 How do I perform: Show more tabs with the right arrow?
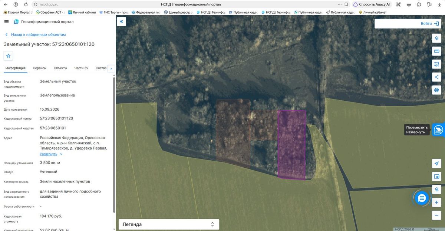click(111, 68)
